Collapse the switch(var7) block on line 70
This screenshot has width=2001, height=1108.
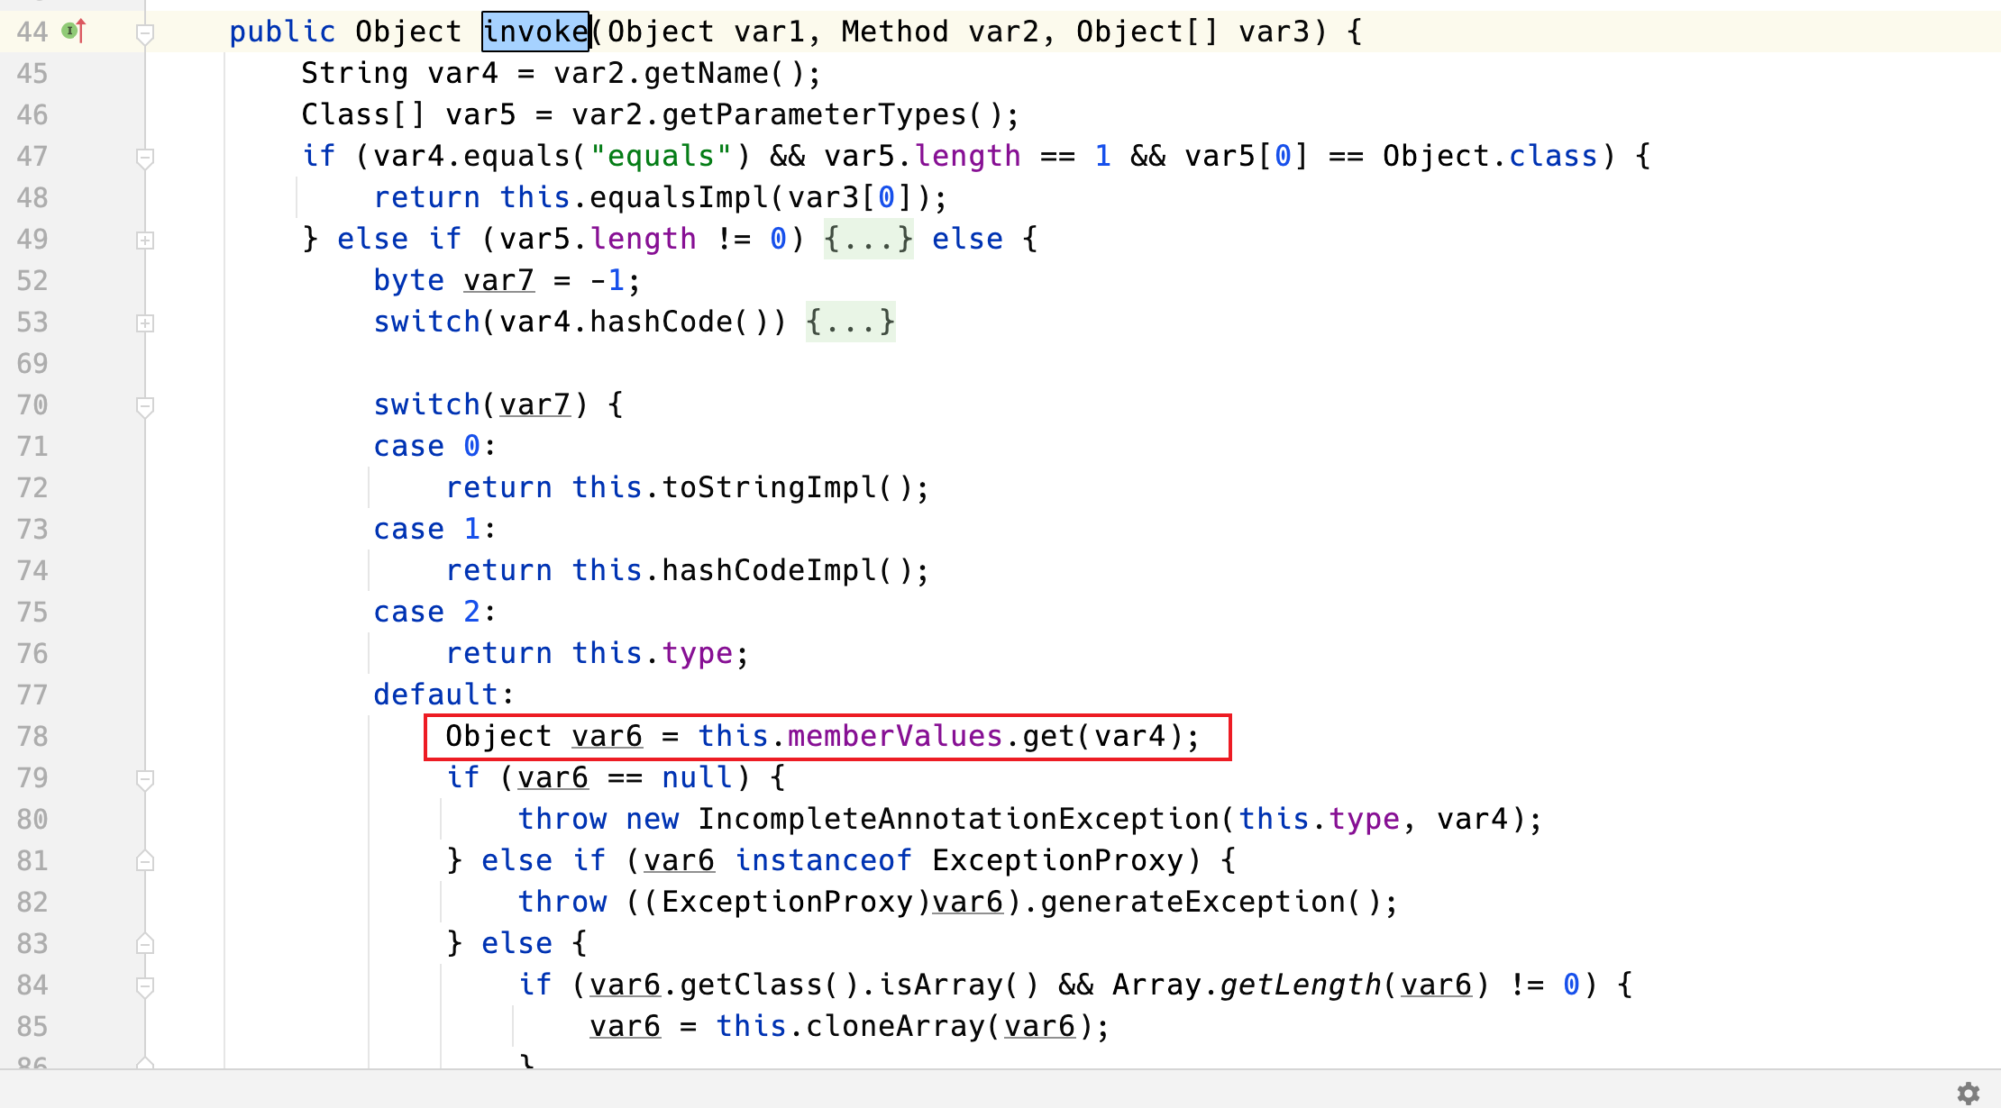tap(144, 405)
